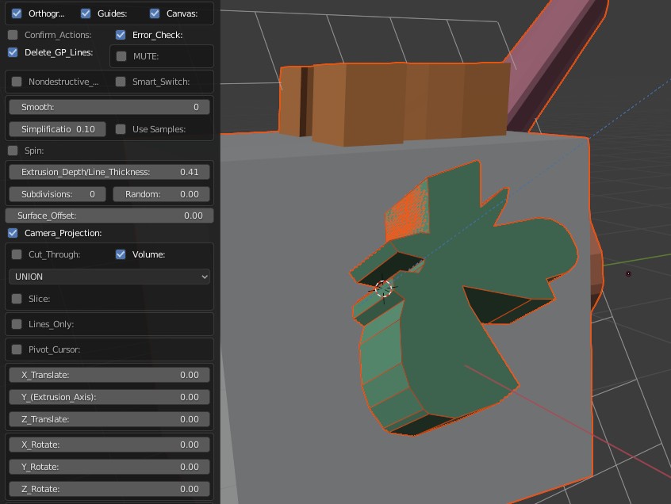Uncheck the Guides checkbox

click(x=86, y=13)
